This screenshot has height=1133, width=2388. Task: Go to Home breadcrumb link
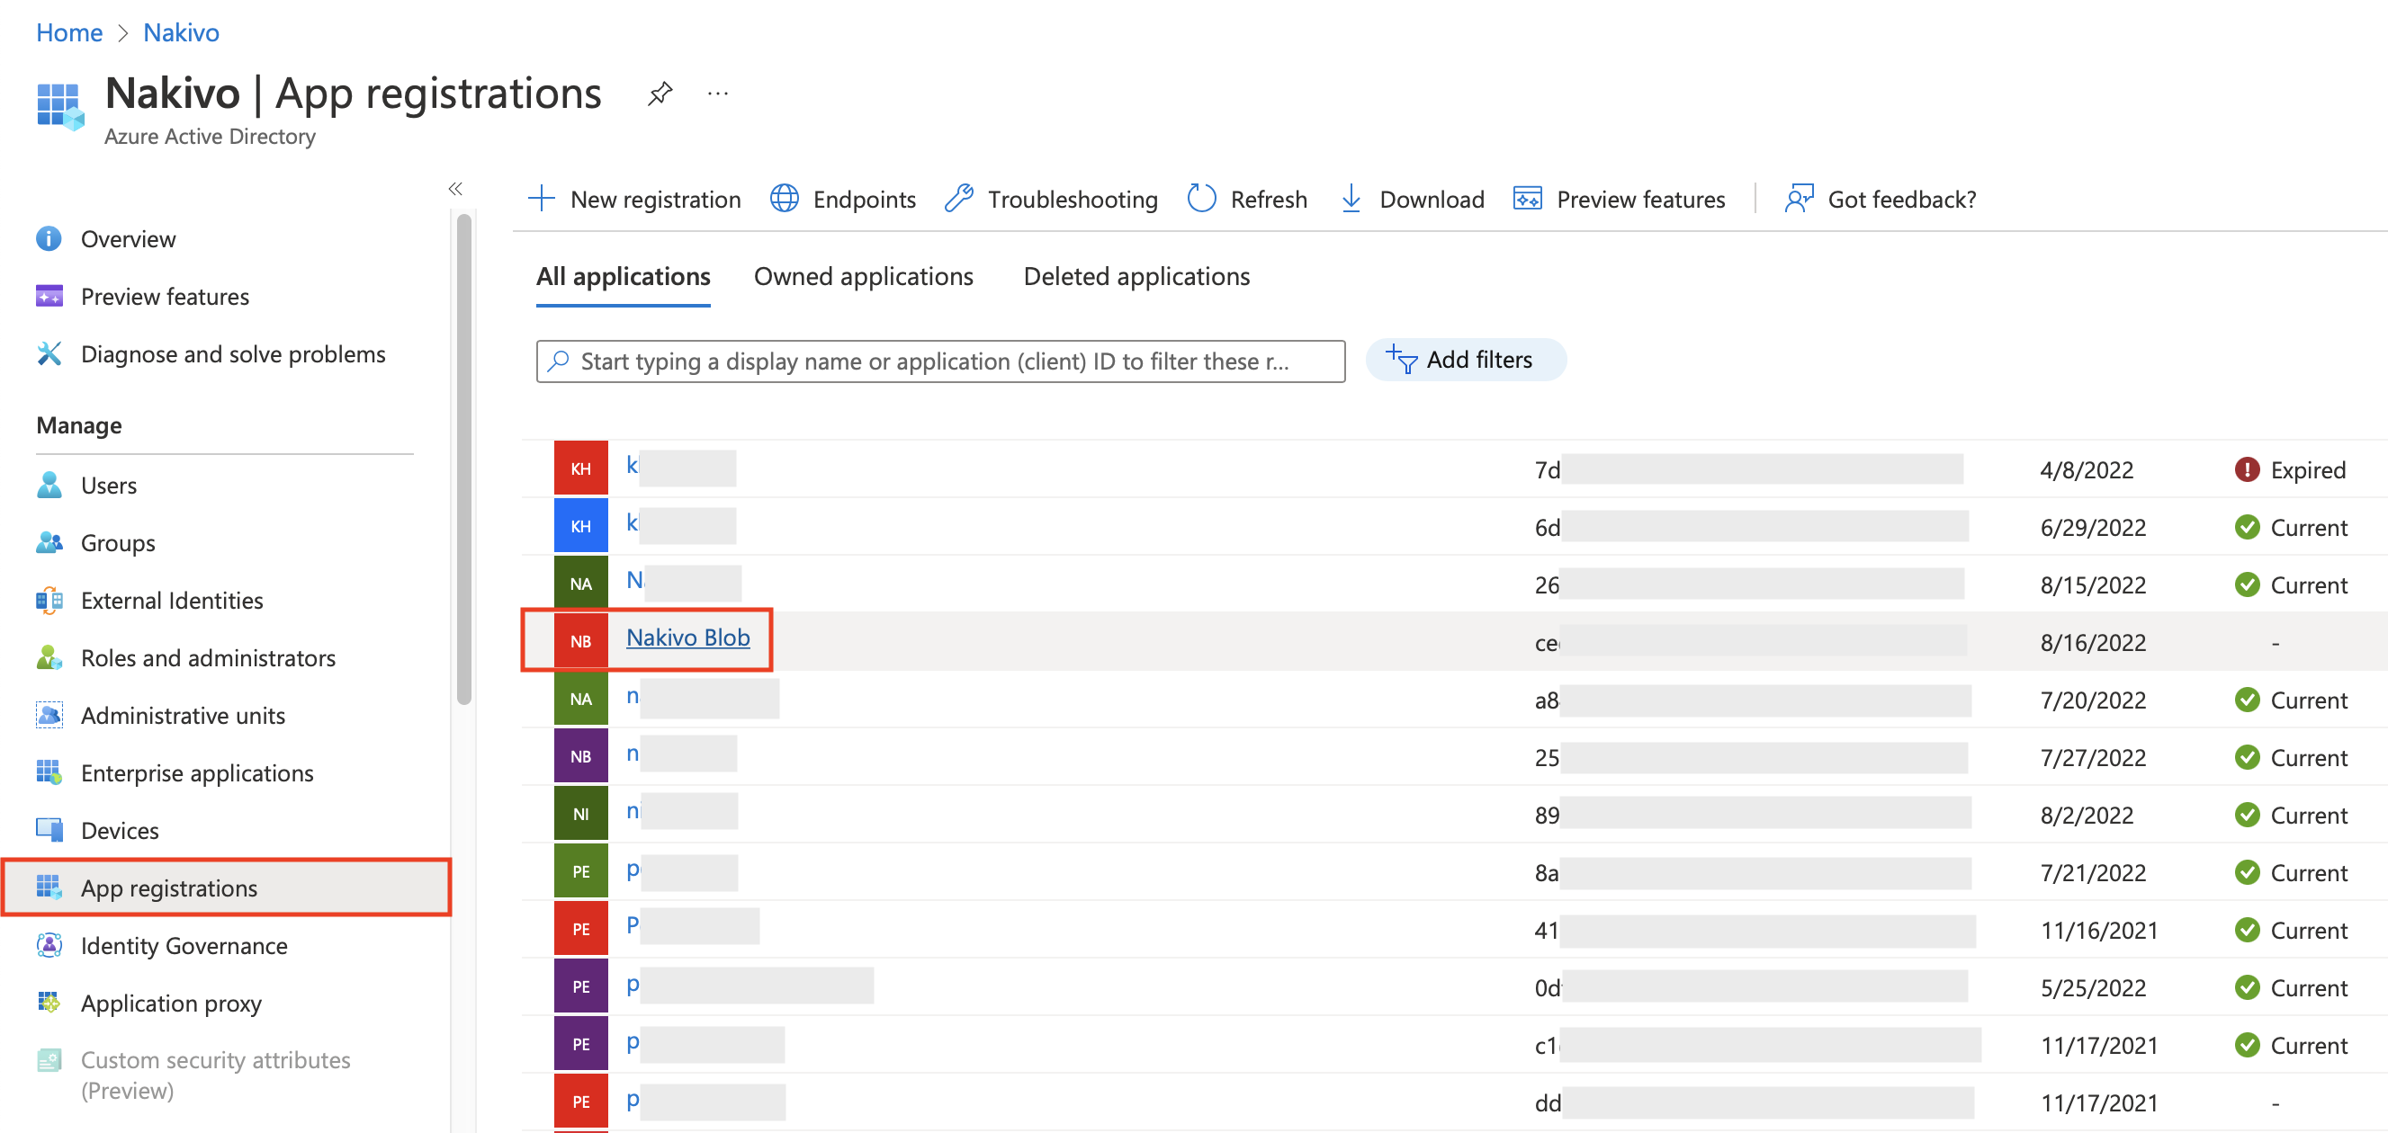pyautogui.click(x=68, y=32)
